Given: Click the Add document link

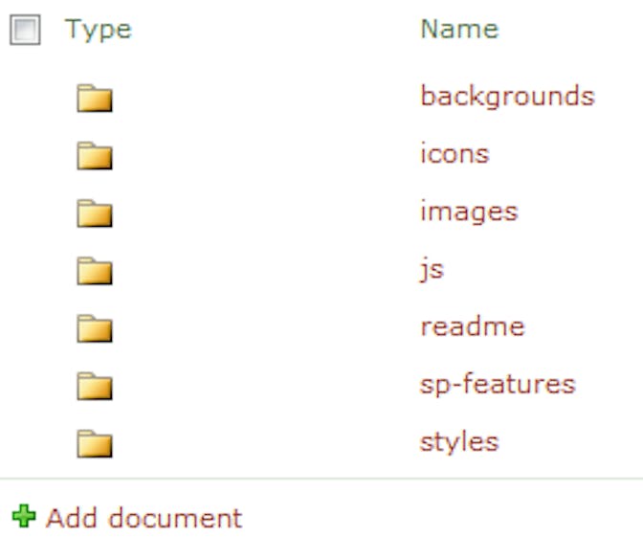Looking at the screenshot, I should click(144, 518).
